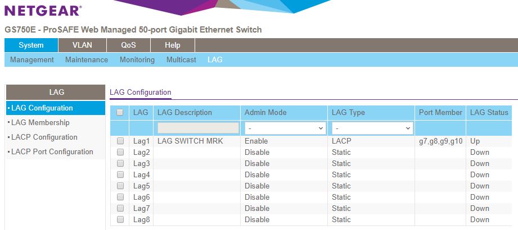Expand the LAG Type dropdown
Image resolution: width=518 pixels, height=230 pixels.
point(372,128)
